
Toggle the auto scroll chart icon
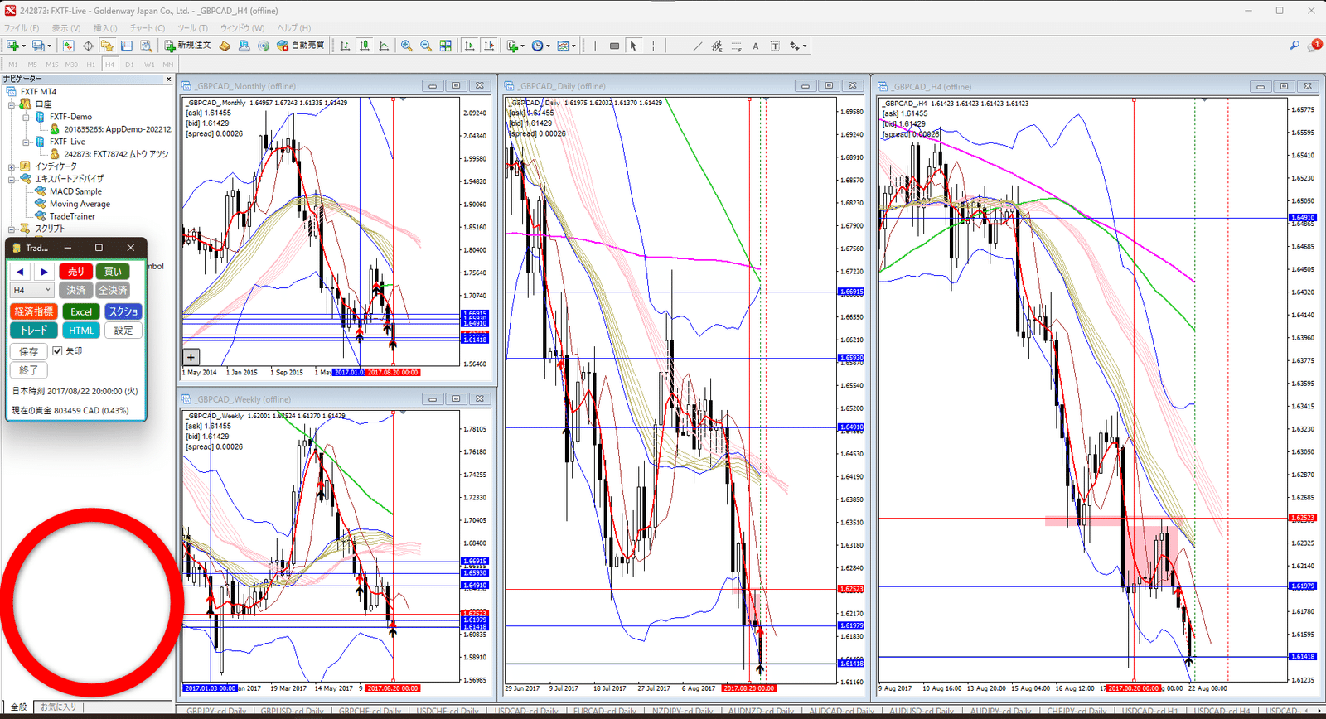470,46
